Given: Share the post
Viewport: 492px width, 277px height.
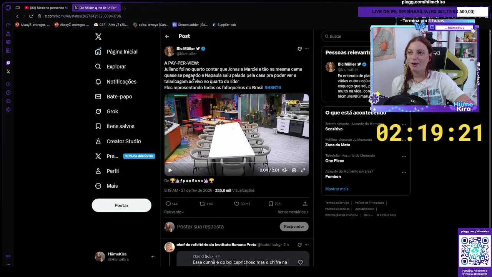Looking at the screenshot, I should pyautogui.click(x=305, y=204).
